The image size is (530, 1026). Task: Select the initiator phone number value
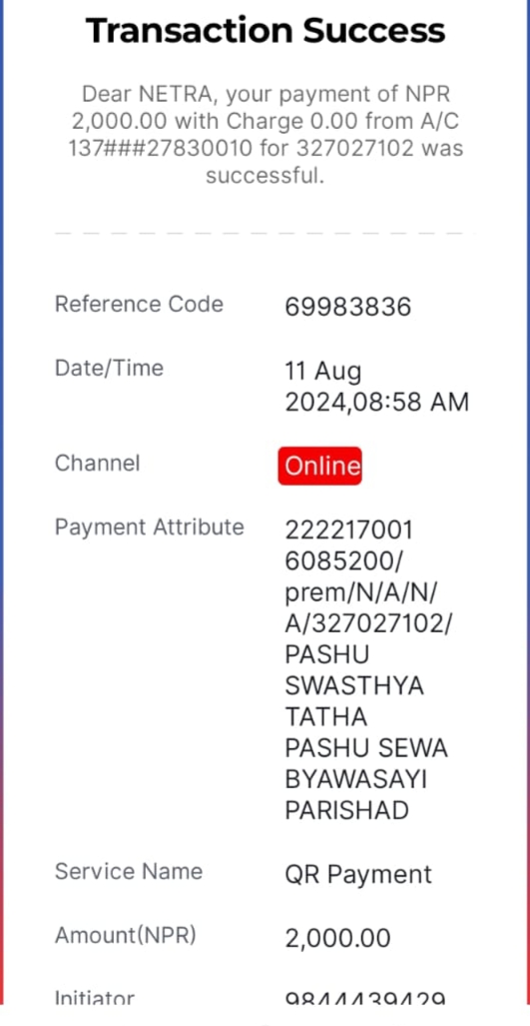(365, 998)
